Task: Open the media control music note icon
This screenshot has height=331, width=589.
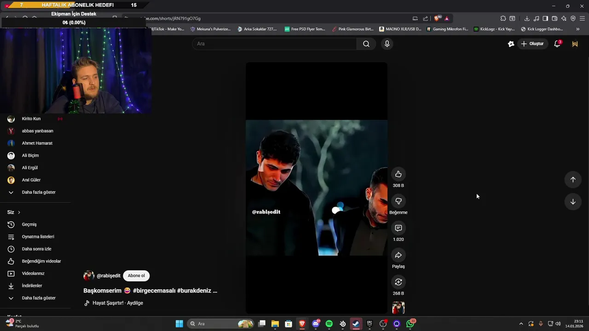Action: click(536, 18)
